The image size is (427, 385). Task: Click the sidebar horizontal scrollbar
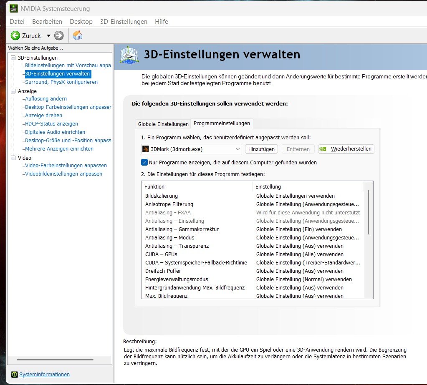pyautogui.click(x=55, y=360)
